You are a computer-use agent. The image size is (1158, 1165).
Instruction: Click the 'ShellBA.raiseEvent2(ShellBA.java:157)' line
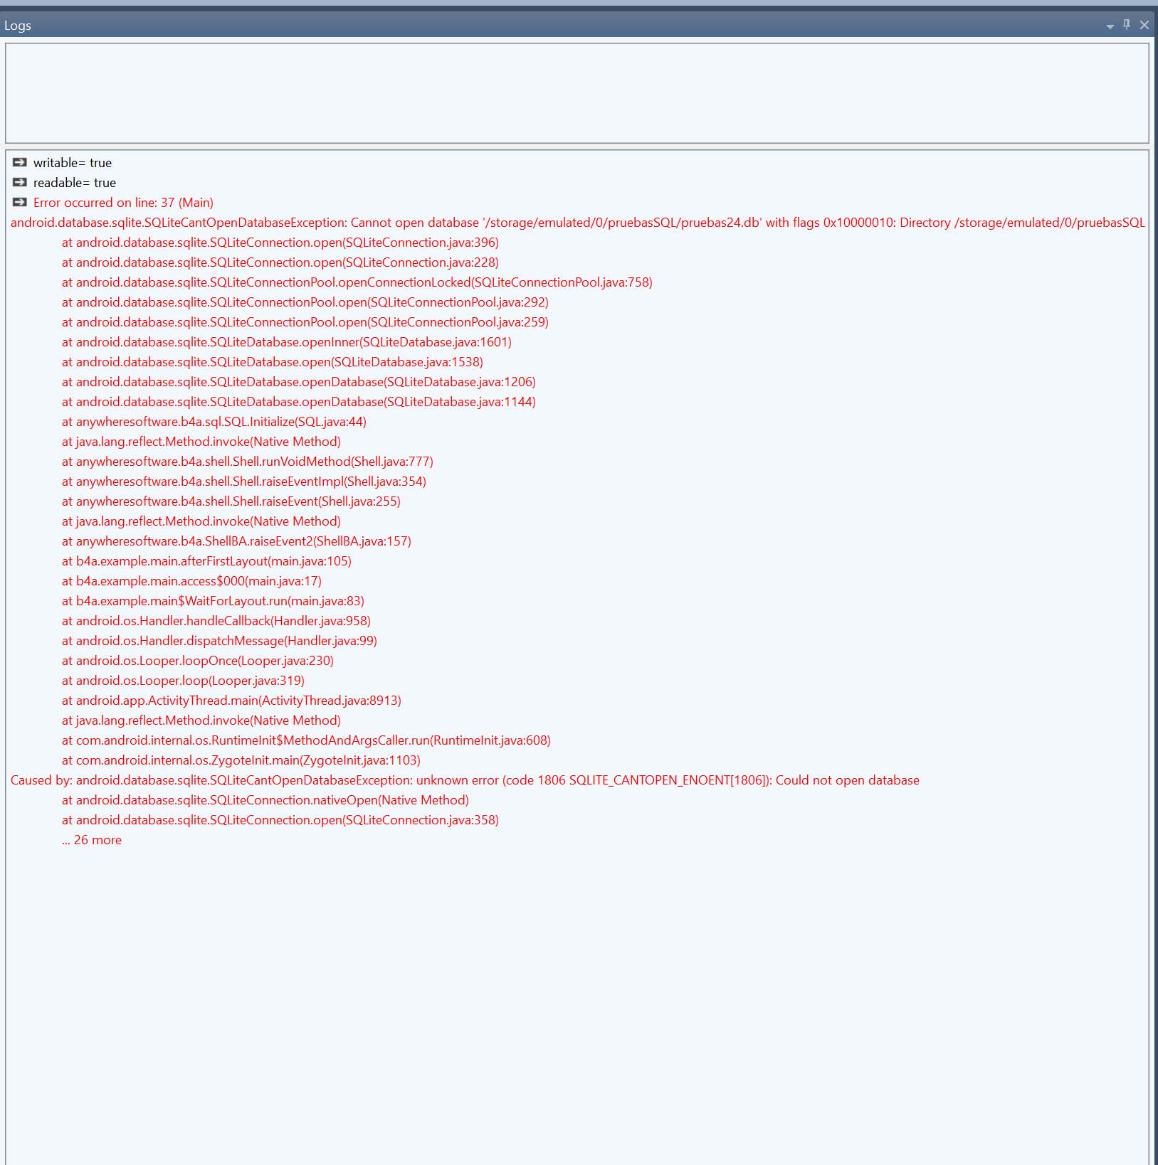coord(236,541)
